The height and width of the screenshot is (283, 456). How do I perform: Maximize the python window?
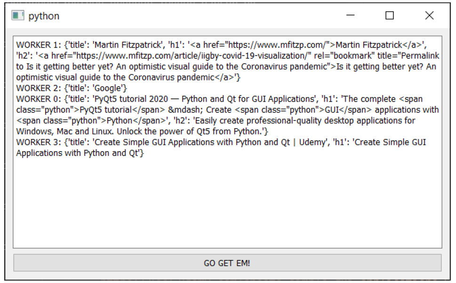point(390,16)
